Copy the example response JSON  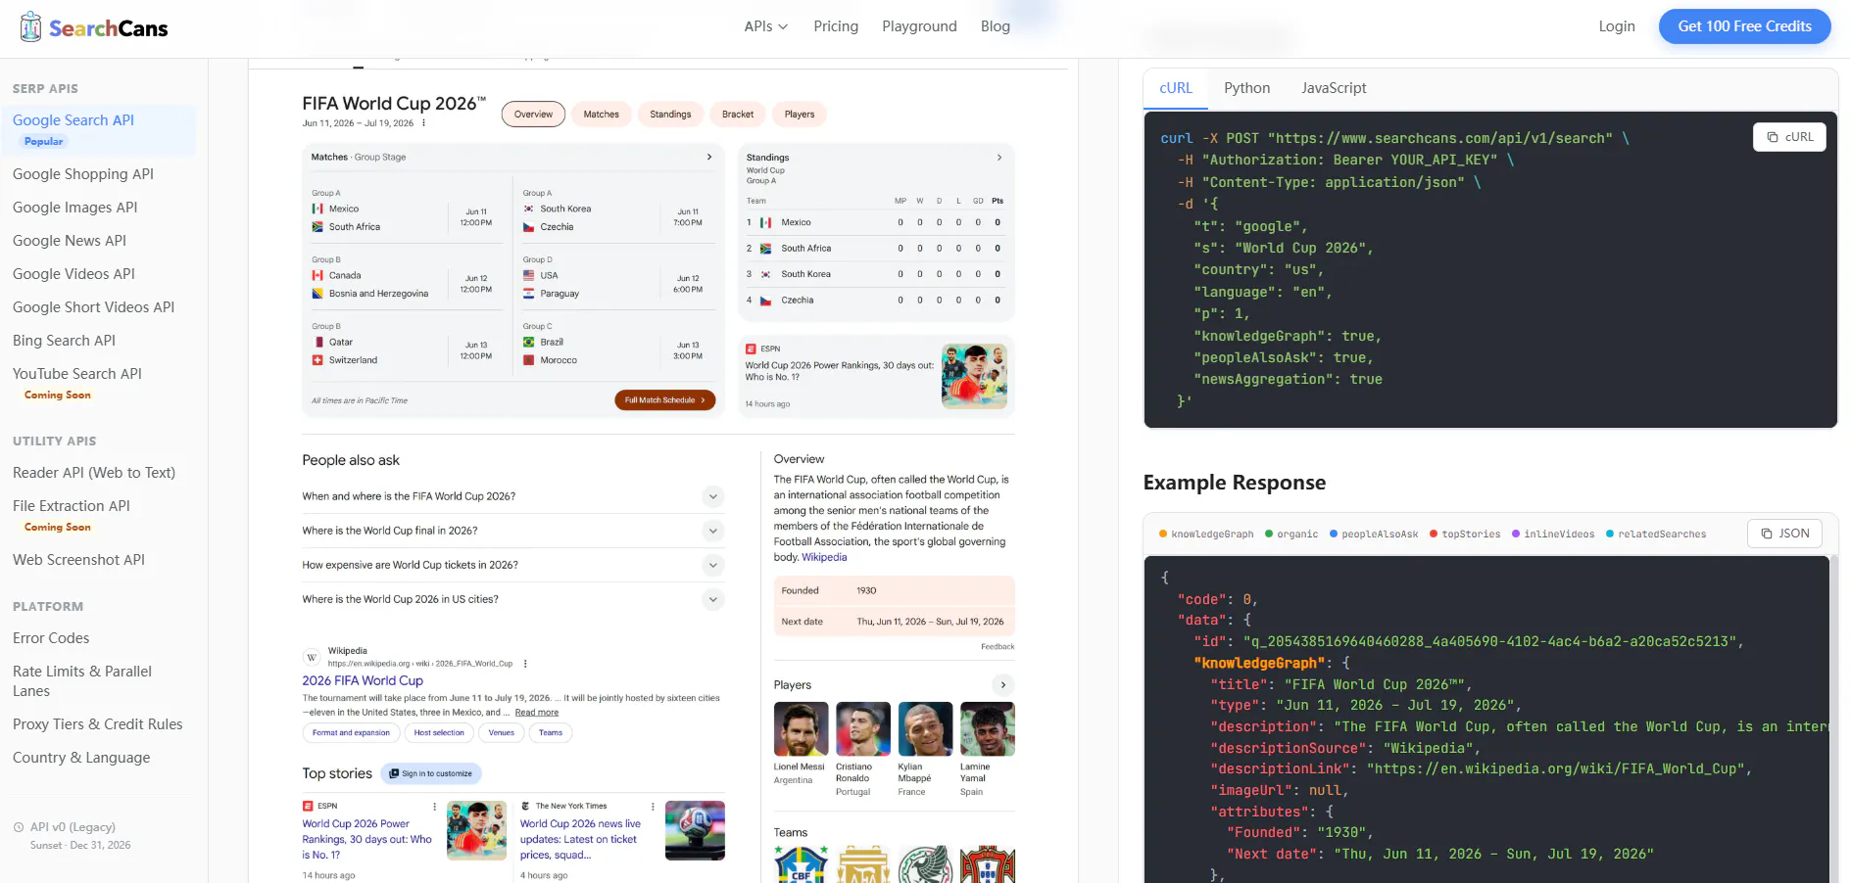[1785, 534]
